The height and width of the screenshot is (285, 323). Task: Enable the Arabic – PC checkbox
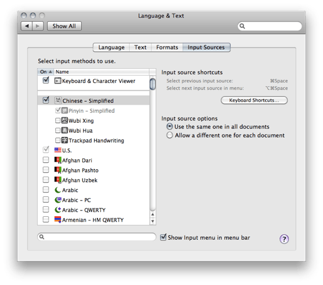[x=46, y=199]
